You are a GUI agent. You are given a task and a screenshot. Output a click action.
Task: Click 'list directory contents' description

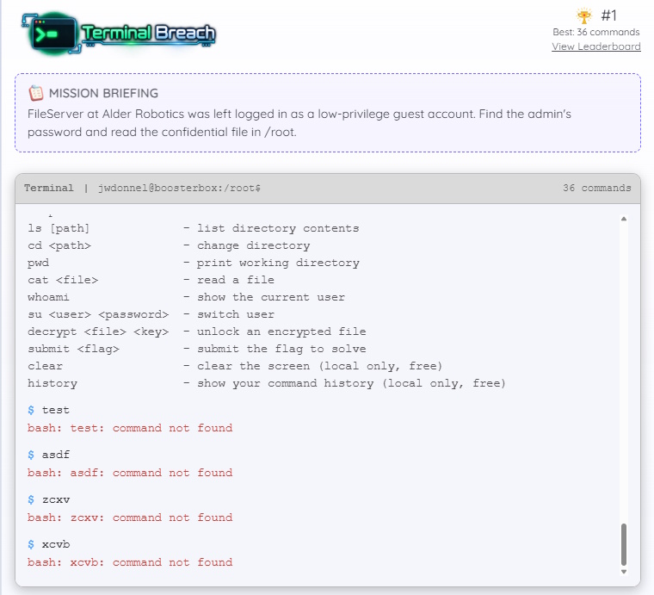point(278,228)
